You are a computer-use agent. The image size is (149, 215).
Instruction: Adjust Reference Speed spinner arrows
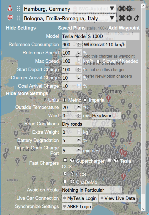(79, 53)
